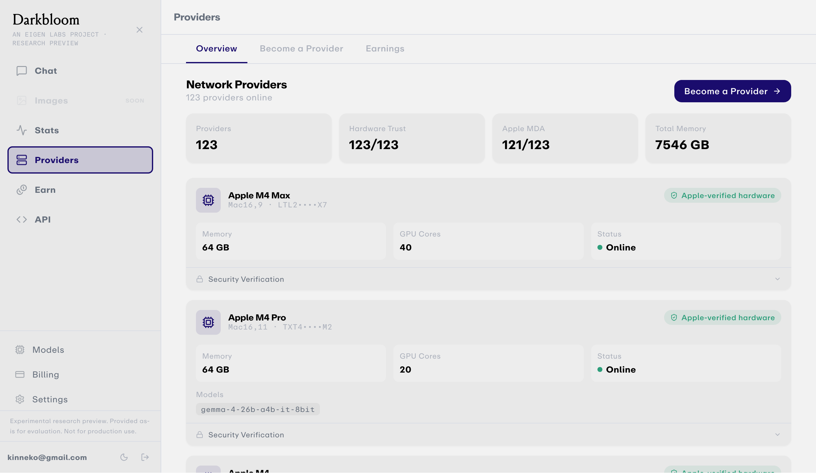The width and height of the screenshot is (816, 473).
Task: Click the Online status of Apple M4 Pro
Action: 617,370
